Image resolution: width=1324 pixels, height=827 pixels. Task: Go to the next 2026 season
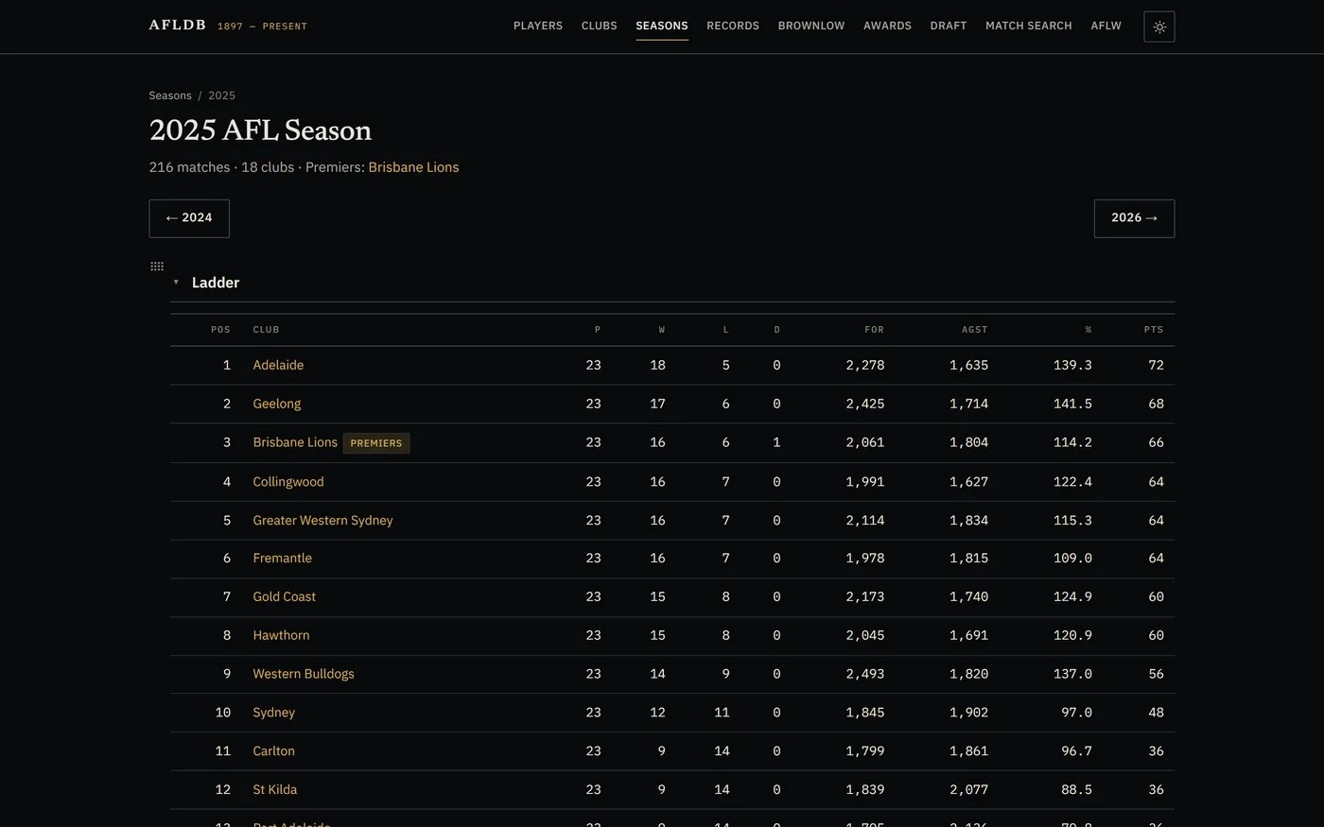(1134, 218)
